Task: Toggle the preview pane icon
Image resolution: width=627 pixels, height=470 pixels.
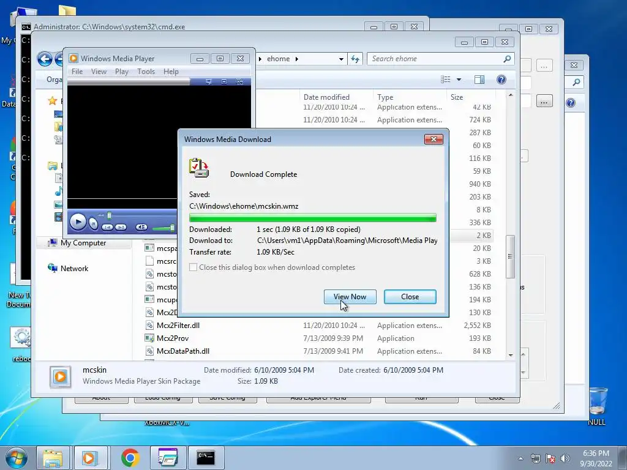Action: click(479, 80)
